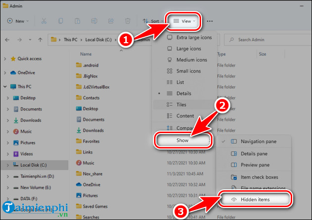The height and width of the screenshot is (220, 312).
Task: Toggle Navigation pane visibility
Action: tap(254, 142)
